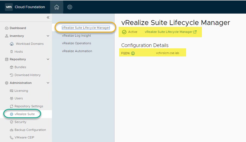Go to Backup Configuration page

[x=30, y=130]
